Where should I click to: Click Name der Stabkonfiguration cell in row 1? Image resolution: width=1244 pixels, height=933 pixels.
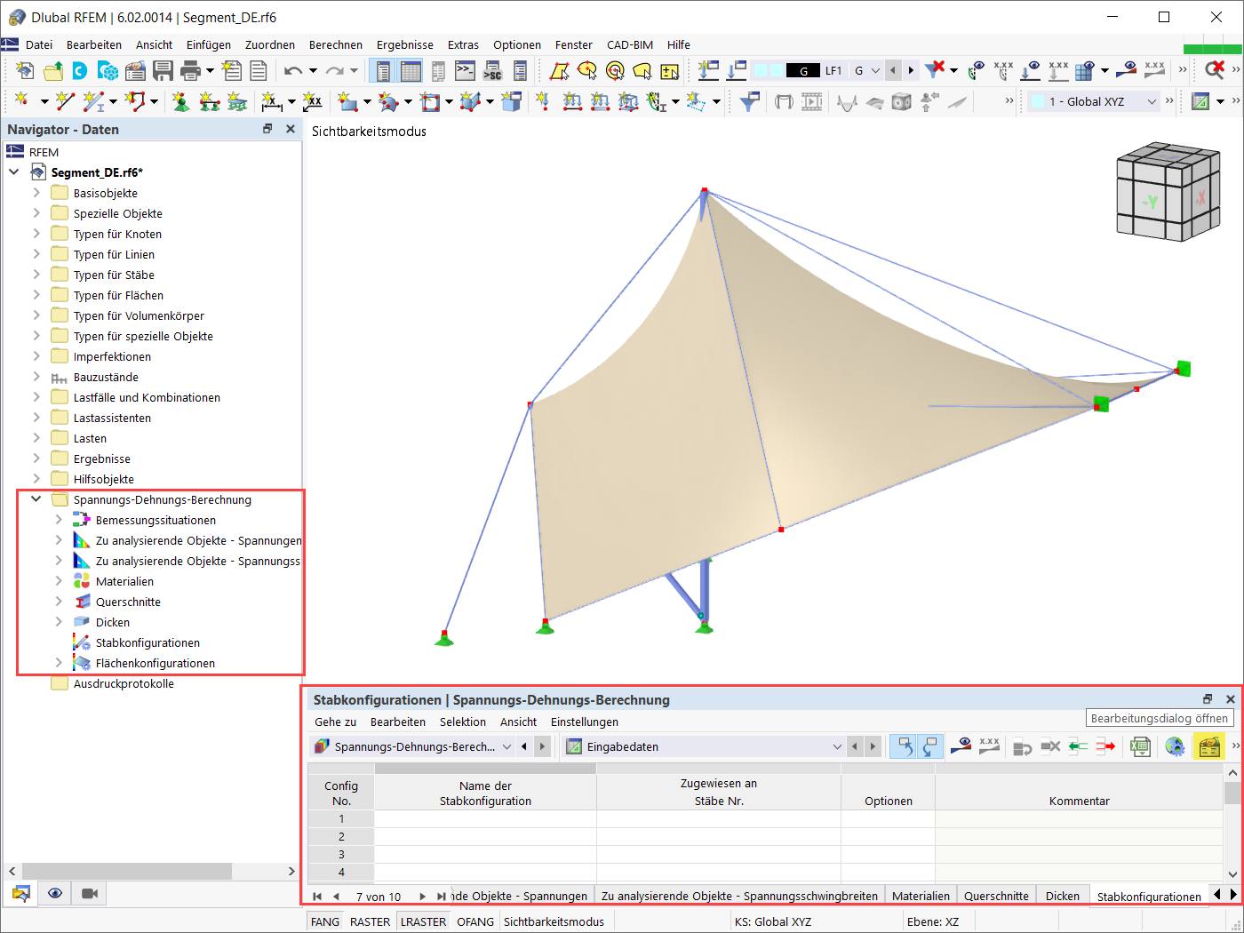[485, 818]
